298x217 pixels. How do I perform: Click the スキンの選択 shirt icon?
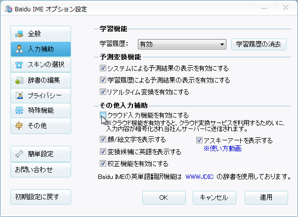point(19,65)
